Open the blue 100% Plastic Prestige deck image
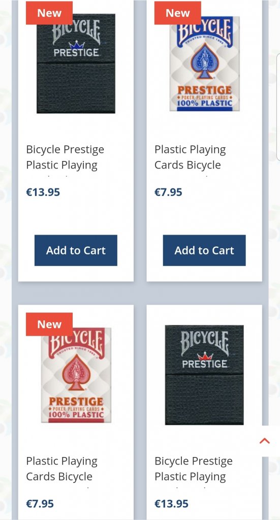This screenshot has width=280, height=520. click(x=204, y=63)
